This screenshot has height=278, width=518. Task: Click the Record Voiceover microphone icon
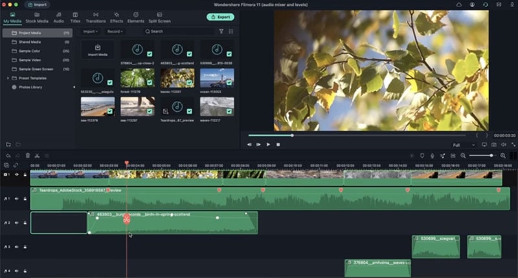[432, 156]
